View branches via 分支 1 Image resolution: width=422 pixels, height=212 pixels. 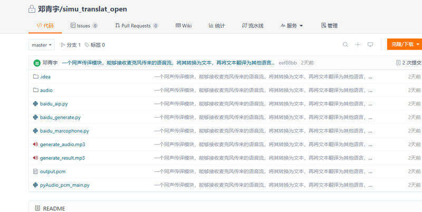pos(71,45)
